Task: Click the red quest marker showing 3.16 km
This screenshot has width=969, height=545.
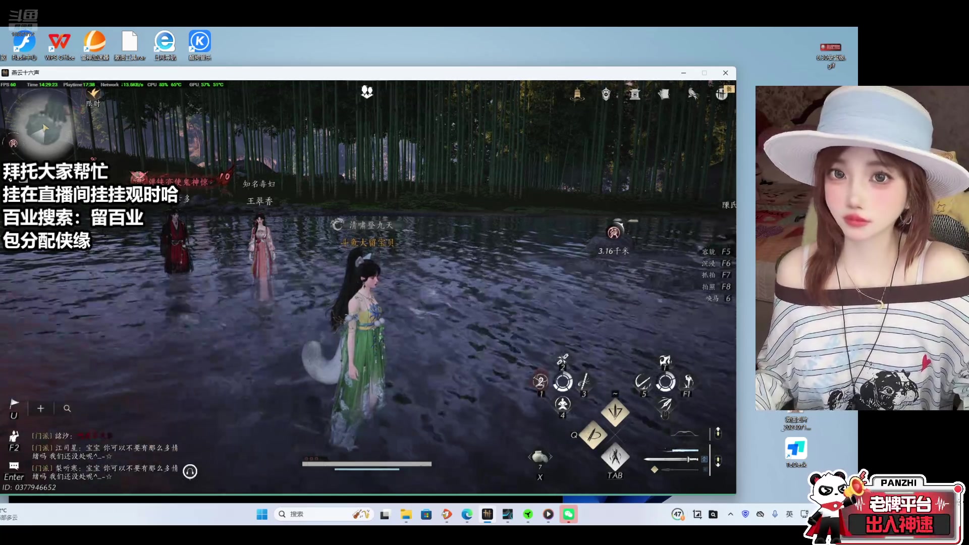Action: click(614, 232)
